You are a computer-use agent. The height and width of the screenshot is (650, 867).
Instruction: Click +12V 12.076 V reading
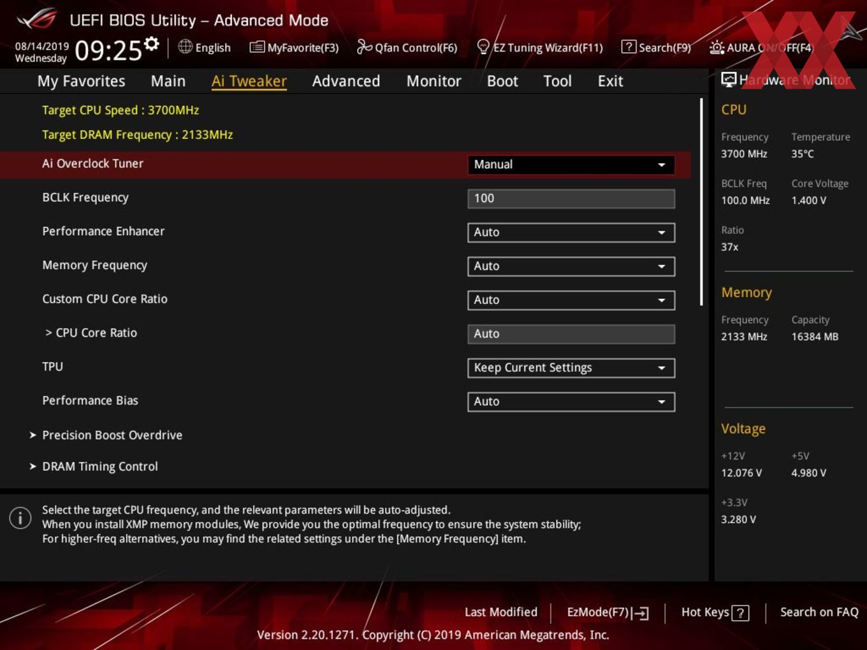point(741,473)
